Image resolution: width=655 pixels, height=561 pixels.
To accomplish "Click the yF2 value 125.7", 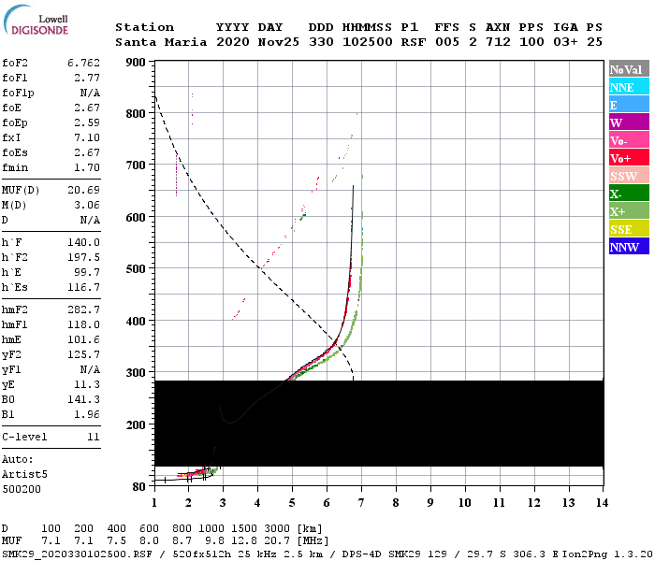I will coord(83,354).
